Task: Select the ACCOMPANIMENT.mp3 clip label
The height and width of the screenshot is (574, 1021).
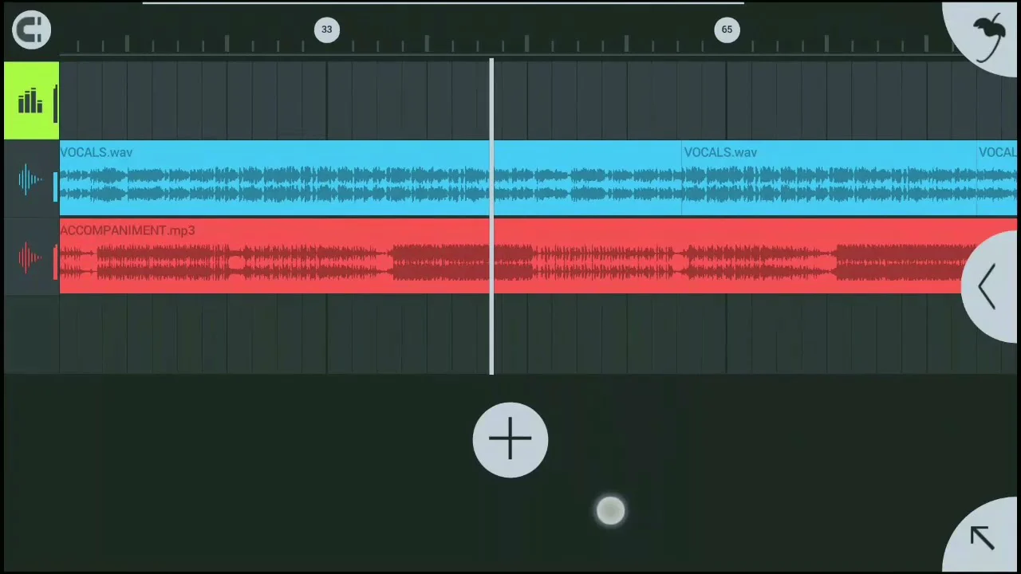Action: click(128, 230)
